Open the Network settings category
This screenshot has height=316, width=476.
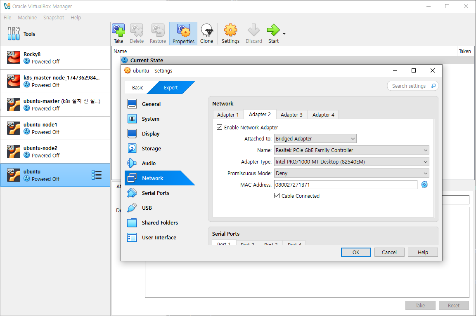tap(160, 178)
